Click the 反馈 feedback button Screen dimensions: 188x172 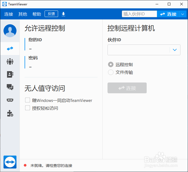tap(51, 14)
